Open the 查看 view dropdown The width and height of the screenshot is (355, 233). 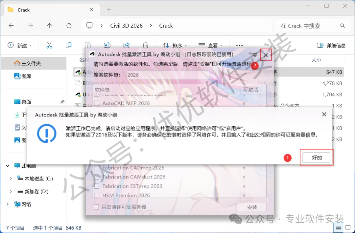[x=211, y=45]
